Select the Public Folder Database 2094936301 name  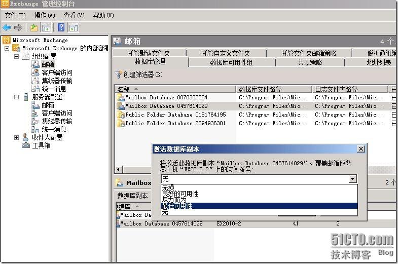pyautogui.click(x=175, y=123)
